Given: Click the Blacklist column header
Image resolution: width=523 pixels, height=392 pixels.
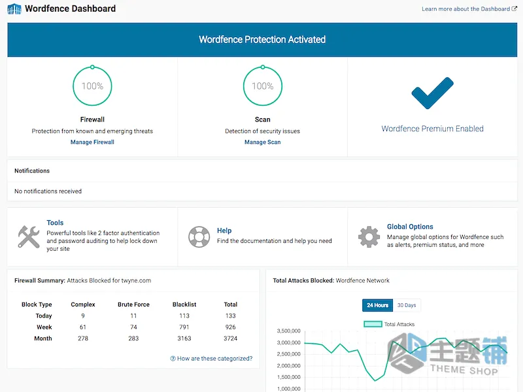Looking at the screenshot, I should pyautogui.click(x=184, y=304).
